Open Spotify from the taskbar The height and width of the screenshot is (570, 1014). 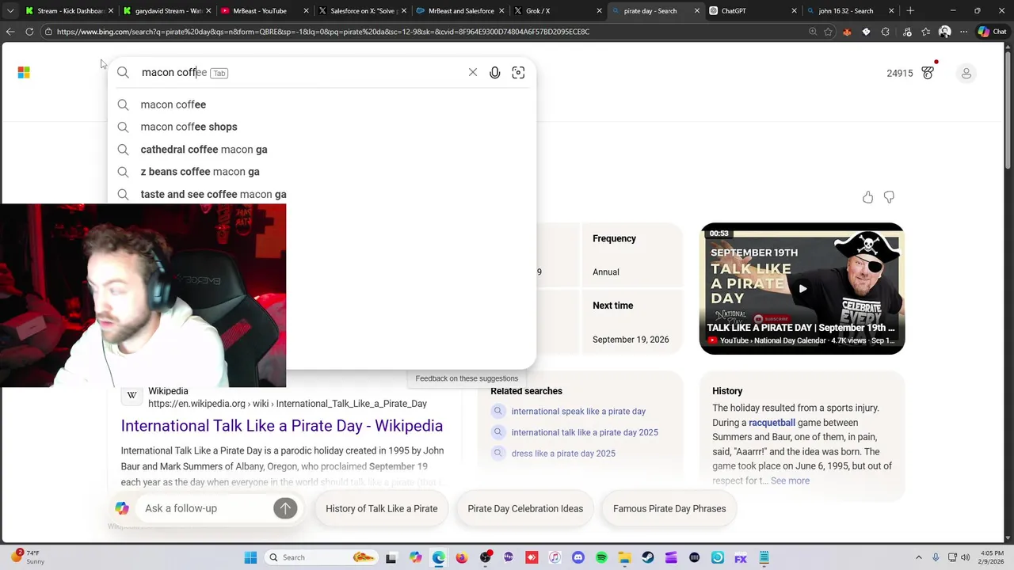(600, 557)
